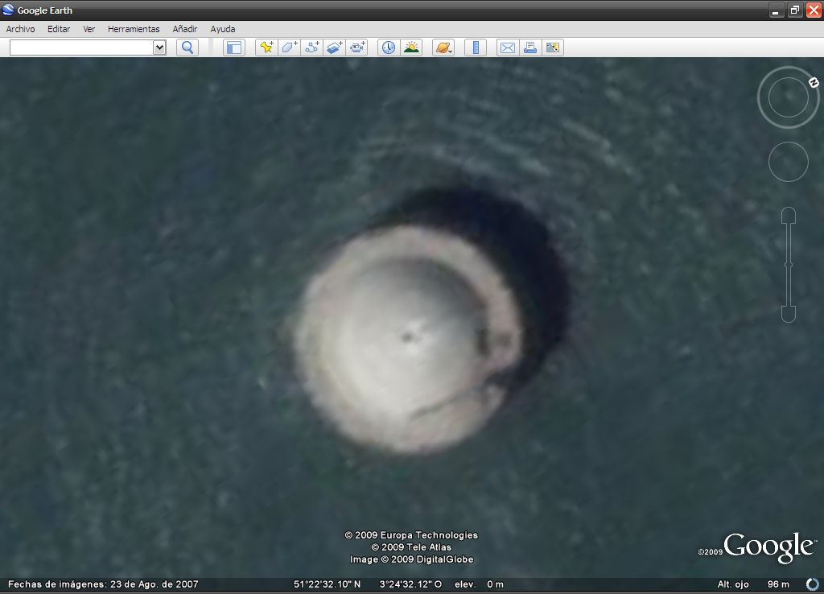Click the longitude 3°24'32.12" O readout

(410, 584)
